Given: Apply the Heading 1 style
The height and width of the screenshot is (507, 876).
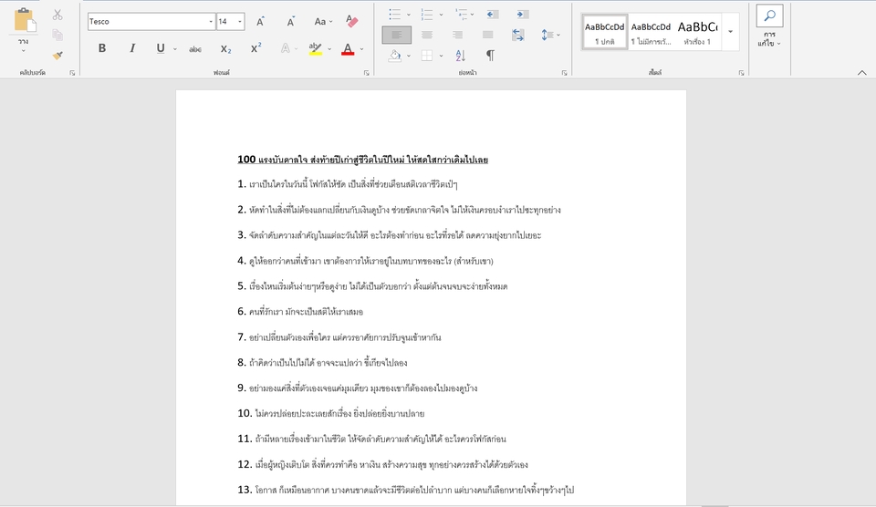Looking at the screenshot, I should pos(697,33).
